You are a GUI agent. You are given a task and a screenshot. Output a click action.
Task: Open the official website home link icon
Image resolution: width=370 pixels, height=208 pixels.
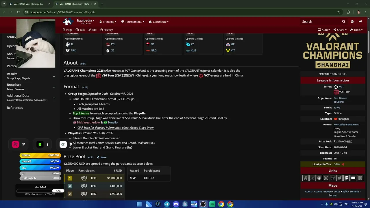pos(305,178)
